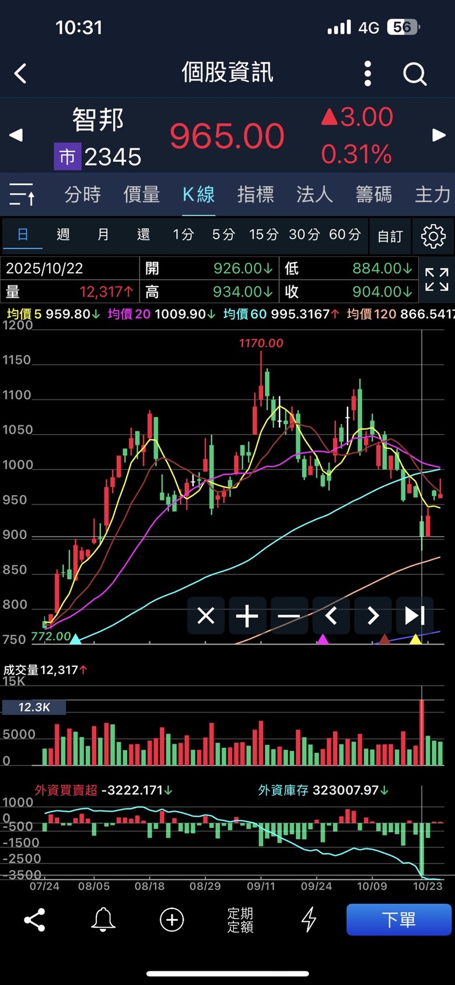Viewport: 455px width, 985px height.
Task: Switch to 指標 tab
Action: [x=256, y=194]
